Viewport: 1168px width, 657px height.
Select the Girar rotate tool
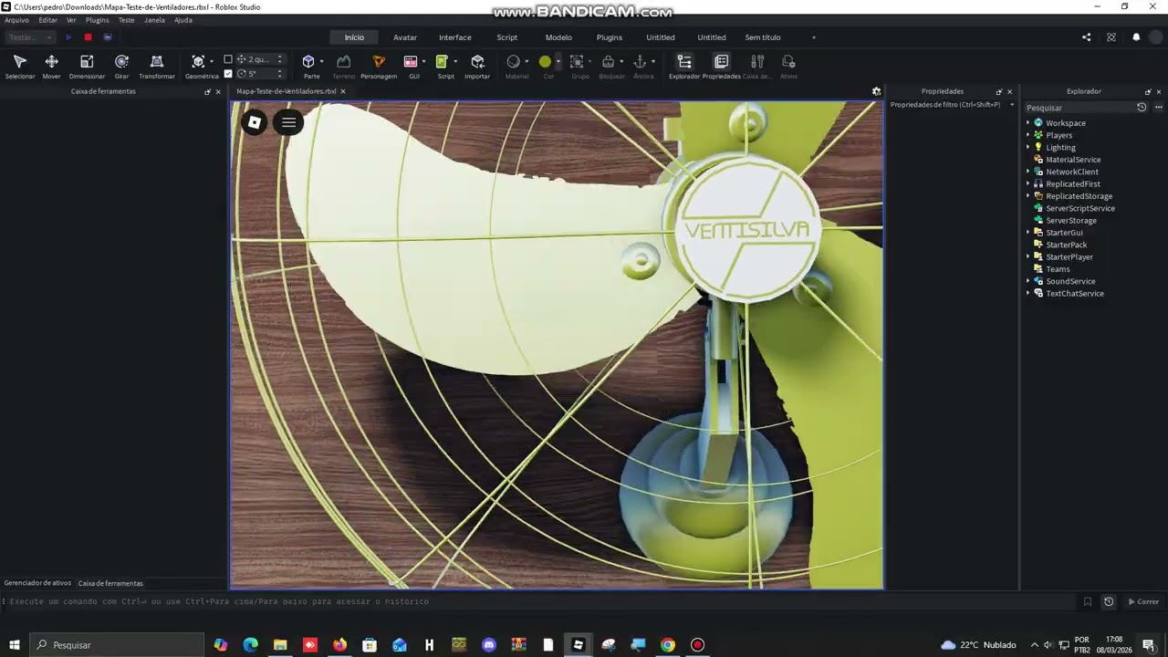pos(121,66)
